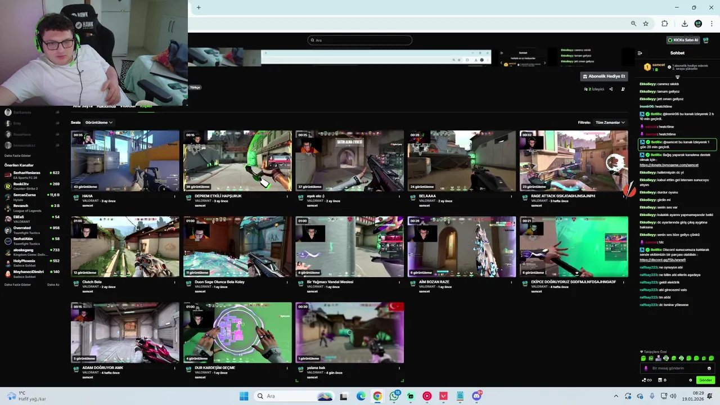The height and width of the screenshot is (405, 720).
Task: Select the Klipler tab
Action: click(x=146, y=106)
